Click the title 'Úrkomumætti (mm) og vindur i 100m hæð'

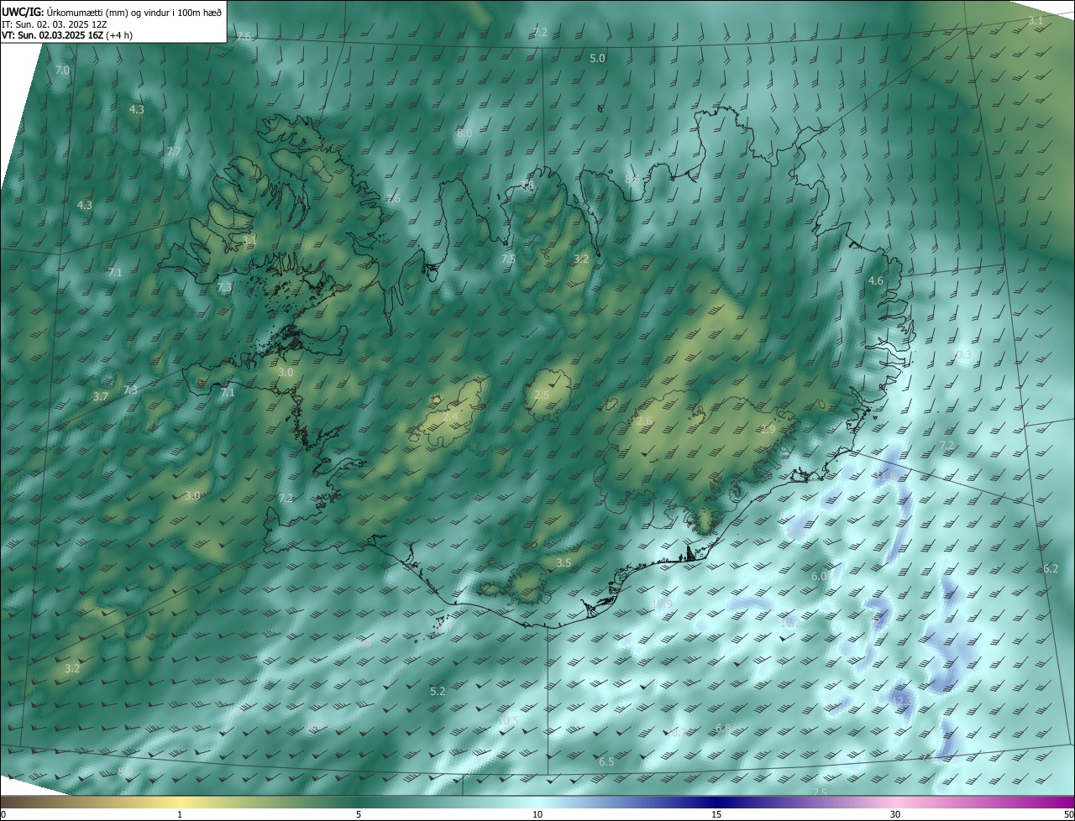click(x=134, y=13)
